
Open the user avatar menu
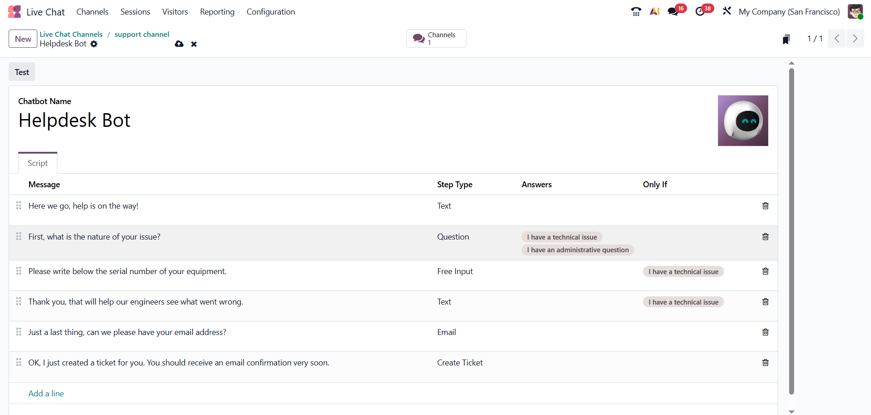tap(855, 12)
